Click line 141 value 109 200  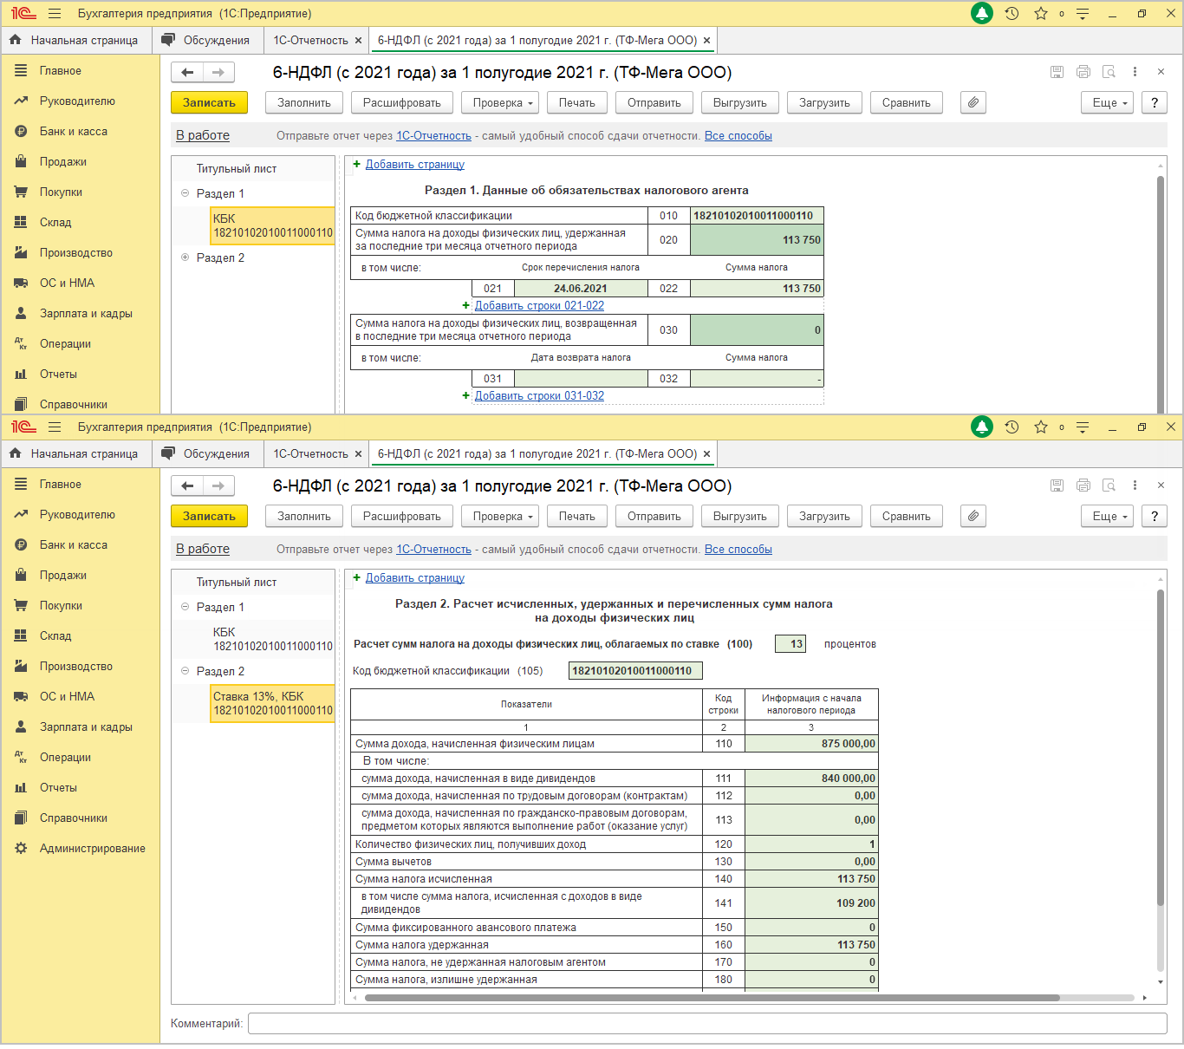811,903
